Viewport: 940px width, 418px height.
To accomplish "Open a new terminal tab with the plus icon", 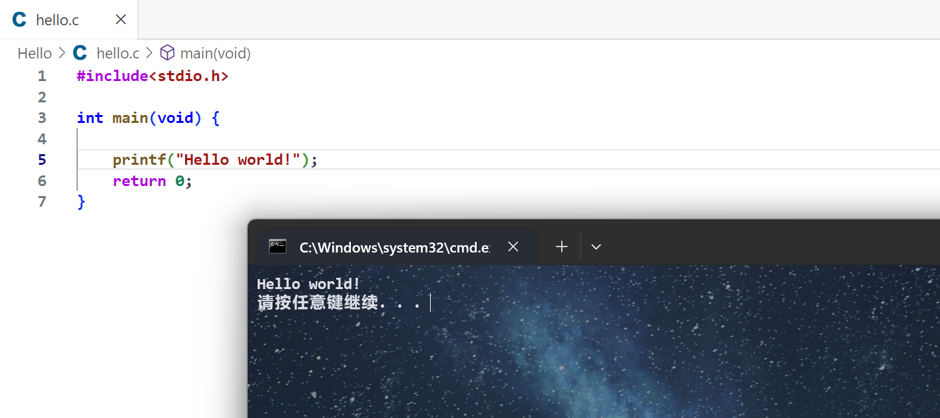I will coord(561,247).
